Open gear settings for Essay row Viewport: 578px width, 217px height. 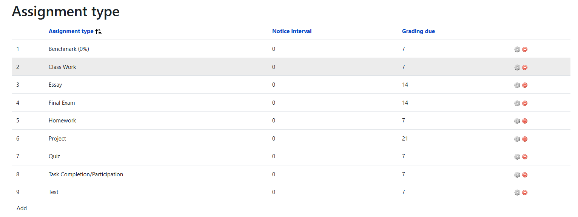pyautogui.click(x=517, y=85)
